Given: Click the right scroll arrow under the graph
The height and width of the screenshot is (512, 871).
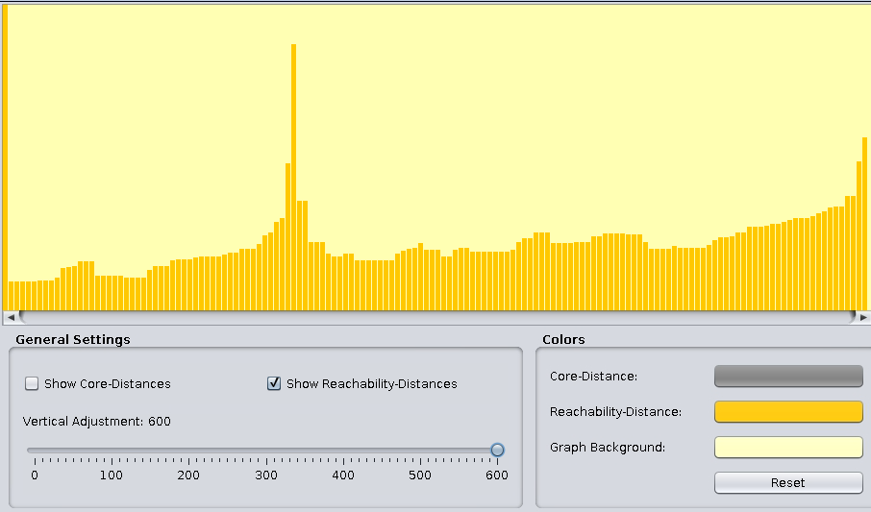Looking at the screenshot, I should [x=863, y=317].
